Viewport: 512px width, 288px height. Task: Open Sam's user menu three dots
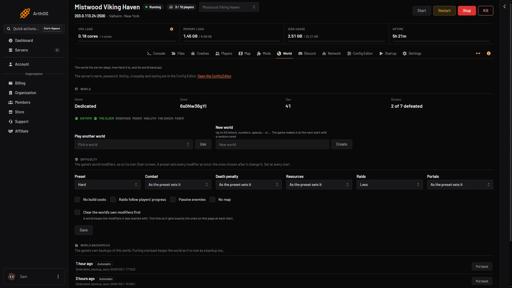[x=58, y=277]
